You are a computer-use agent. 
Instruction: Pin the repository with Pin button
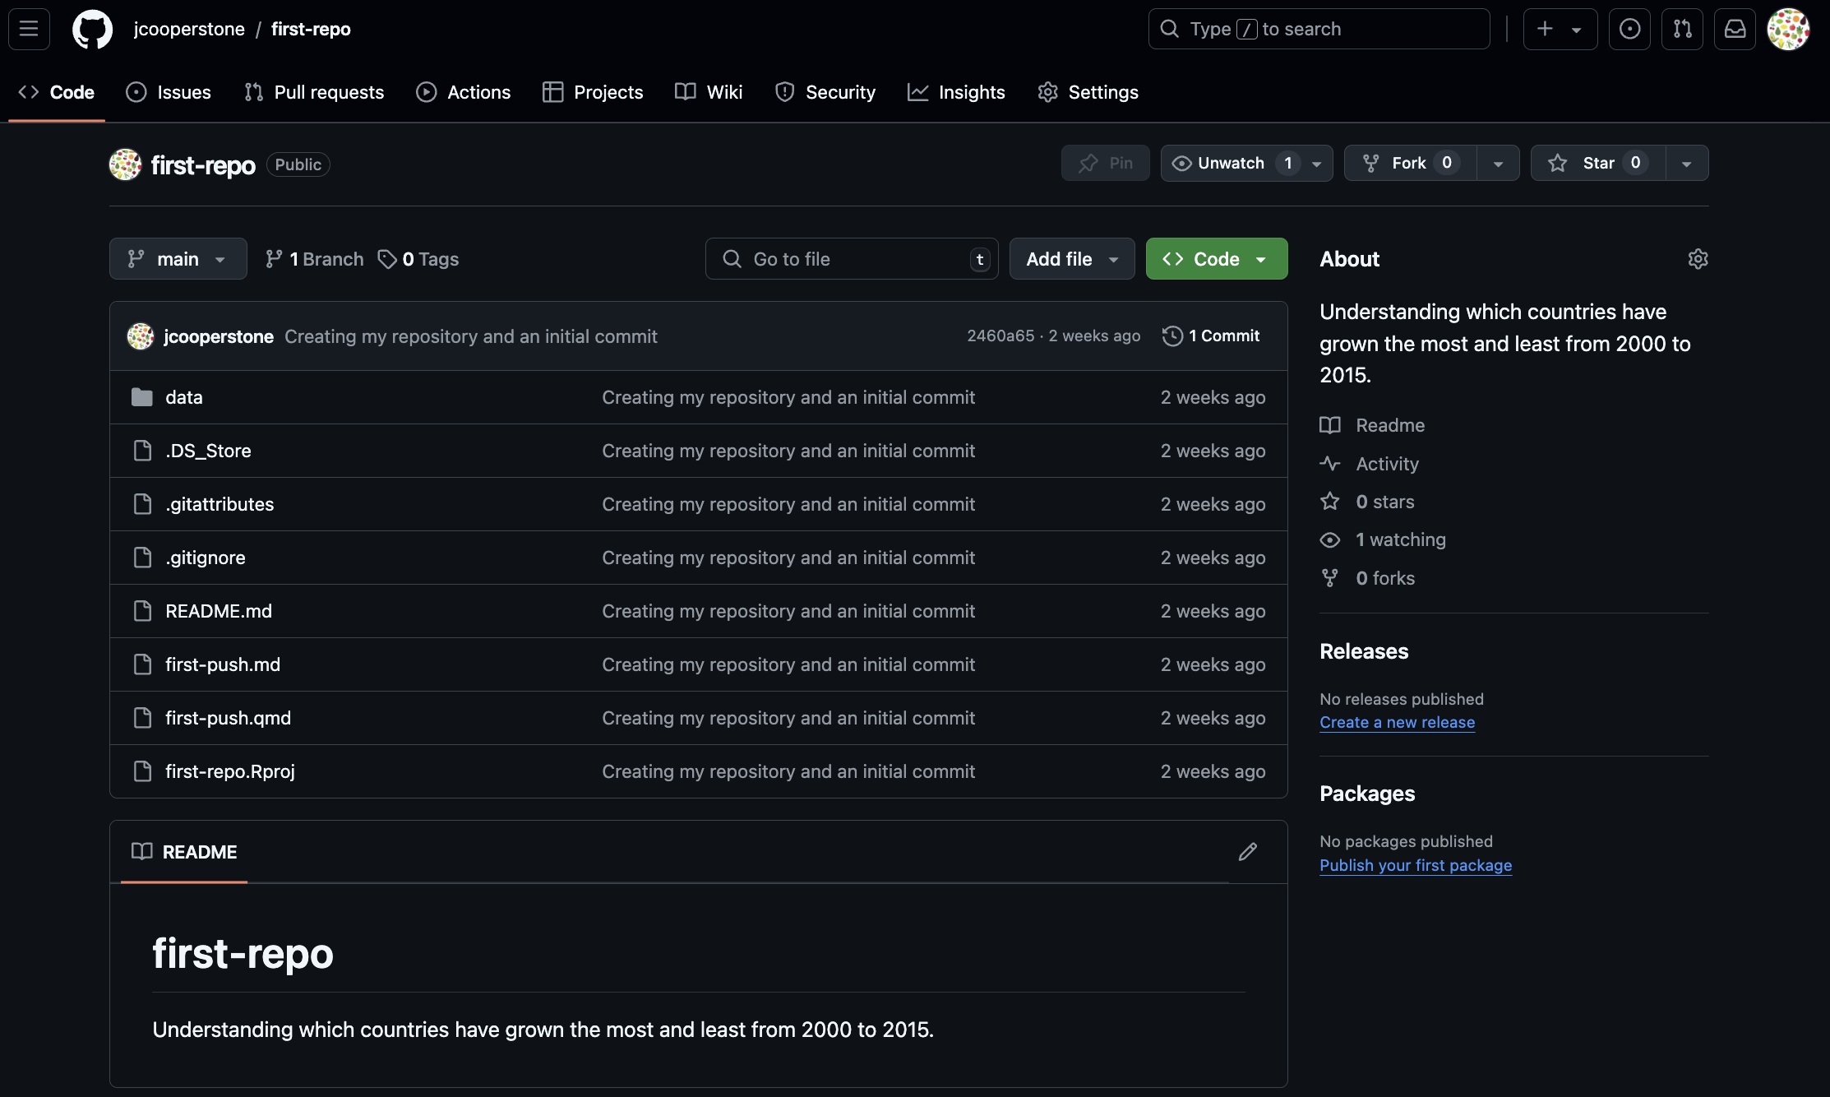(x=1105, y=163)
